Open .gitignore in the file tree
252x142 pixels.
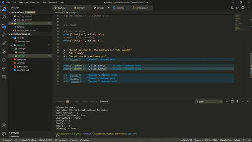tap(22, 60)
